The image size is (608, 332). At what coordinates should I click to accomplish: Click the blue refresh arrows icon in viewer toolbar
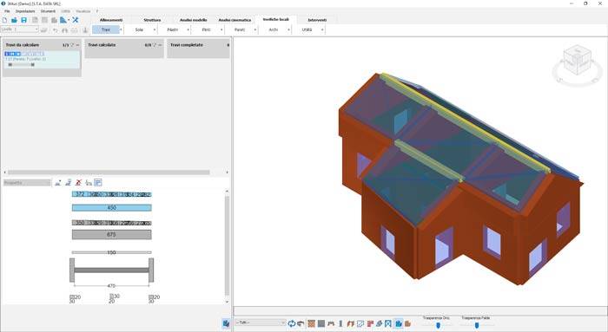[x=292, y=323]
